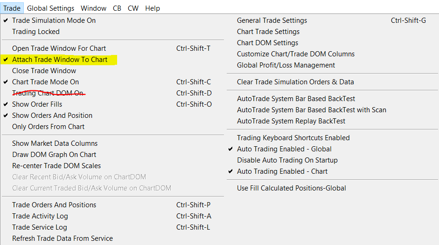The width and height of the screenshot is (439, 245).
Task: Select Refresh Trade Data From Service
Action: [x=63, y=238]
